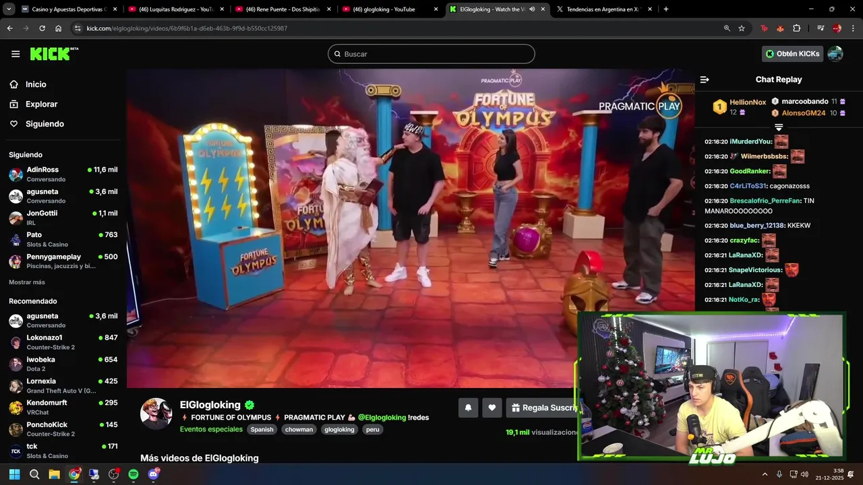Open the Chrome extensions puzzle menu
The image size is (863, 485).
(797, 28)
